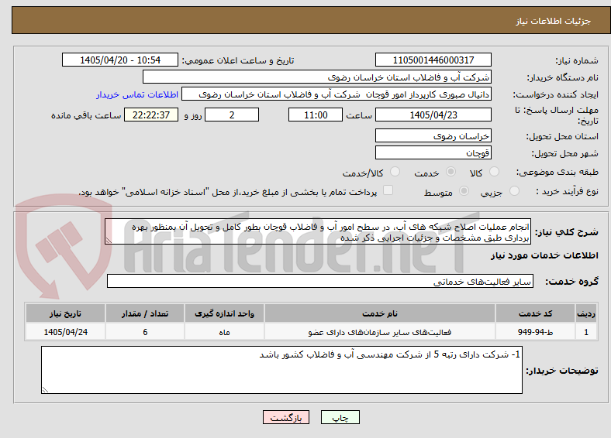Viewport: 611px width, 438px height.
Task: Open the اطلاعات تماس خریدار link
Action: [137, 94]
